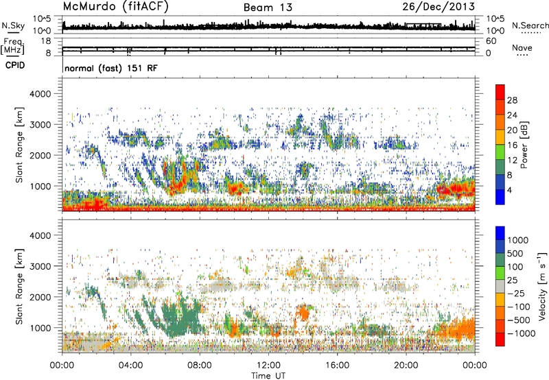
Task: Click the 'Slant Range [km]' label of velocity panel
Action: point(19,286)
